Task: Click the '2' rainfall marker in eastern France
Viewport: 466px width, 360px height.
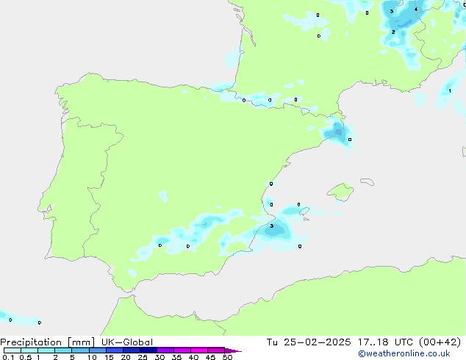Action: click(393, 32)
